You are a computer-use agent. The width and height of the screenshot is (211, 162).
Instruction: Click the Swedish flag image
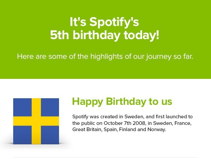tap(36, 121)
